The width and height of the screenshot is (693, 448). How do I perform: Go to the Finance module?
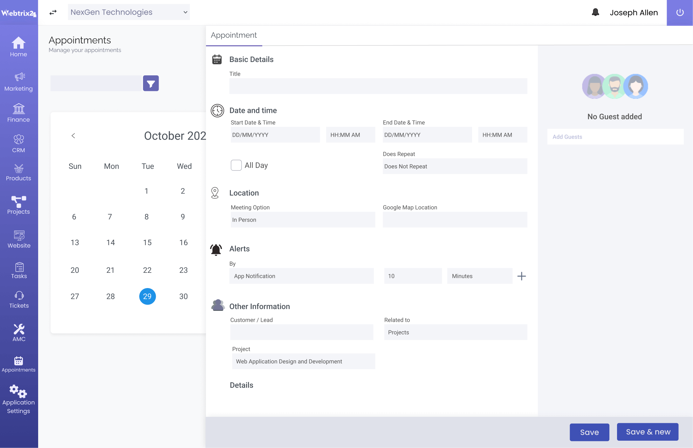[x=18, y=113]
